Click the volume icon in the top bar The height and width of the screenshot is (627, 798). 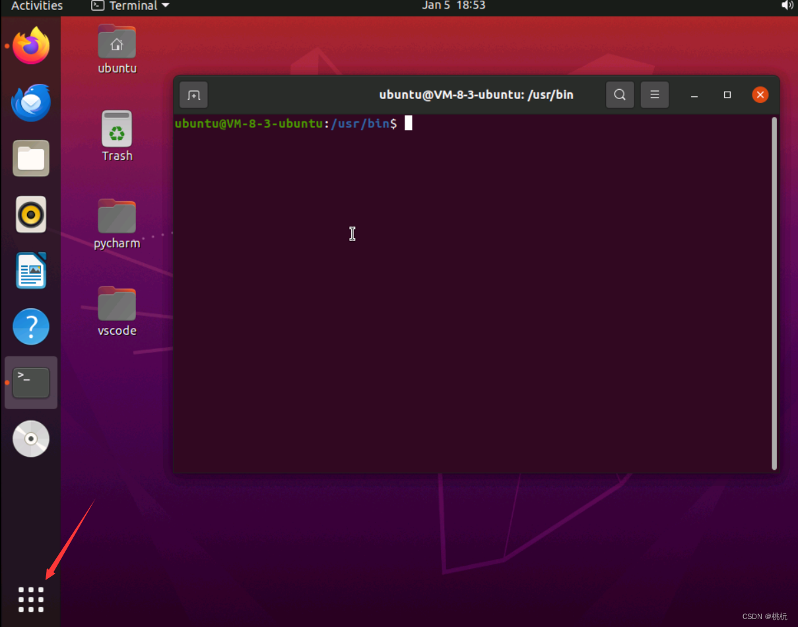[787, 6]
